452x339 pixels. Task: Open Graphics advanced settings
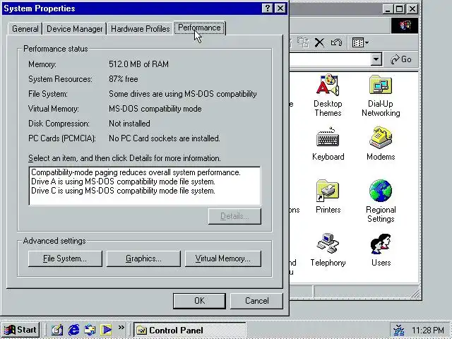tap(143, 258)
